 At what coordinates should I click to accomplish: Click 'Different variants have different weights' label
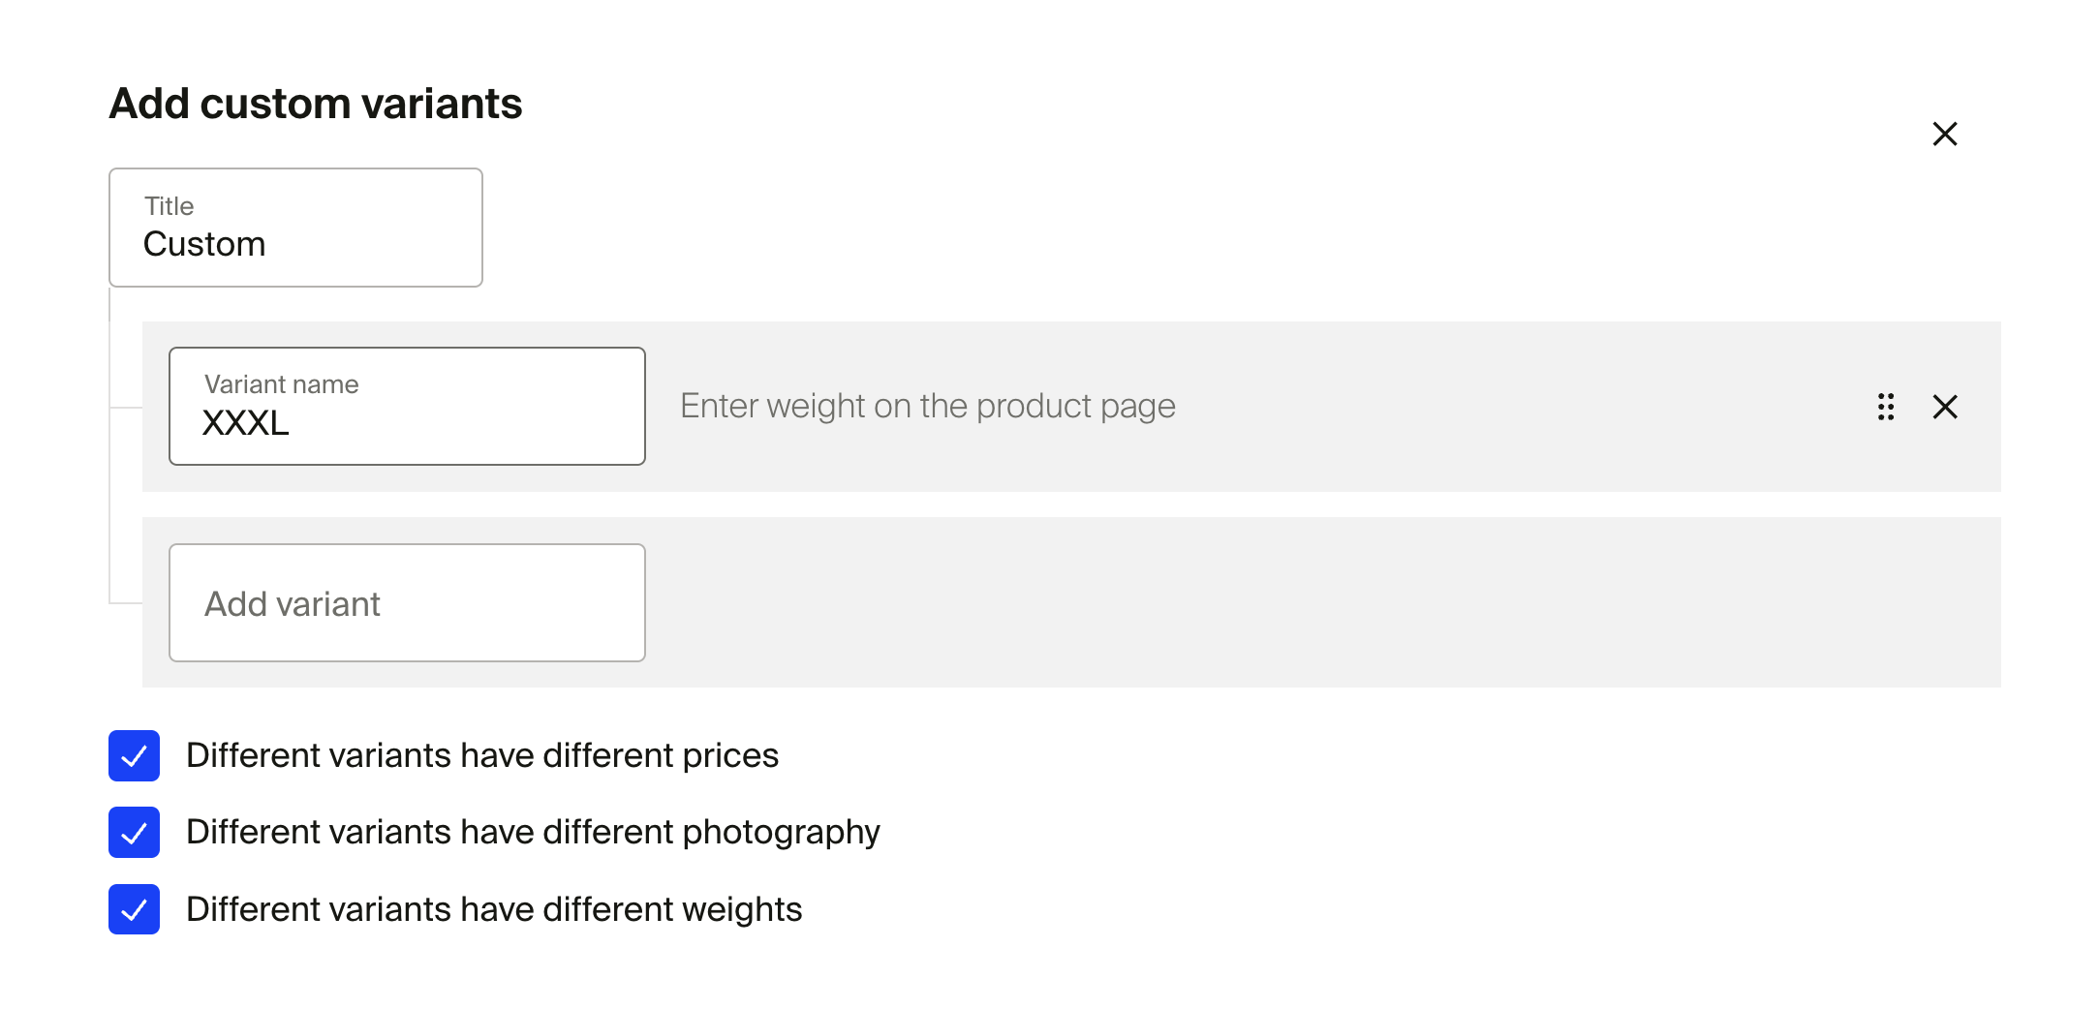click(494, 909)
